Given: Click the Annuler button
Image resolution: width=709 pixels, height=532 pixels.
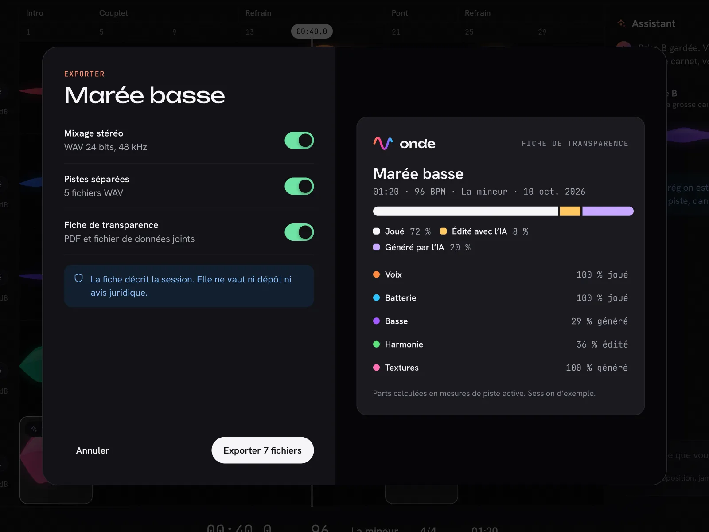Looking at the screenshot, I should coord(93,450).
